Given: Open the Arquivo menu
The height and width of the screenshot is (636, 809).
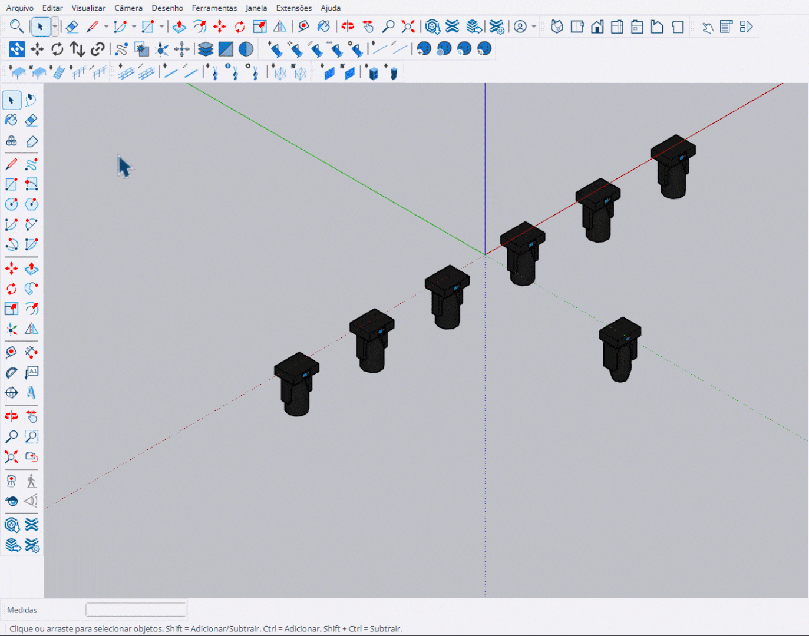Looking at the screenshot, I should 20,8.
